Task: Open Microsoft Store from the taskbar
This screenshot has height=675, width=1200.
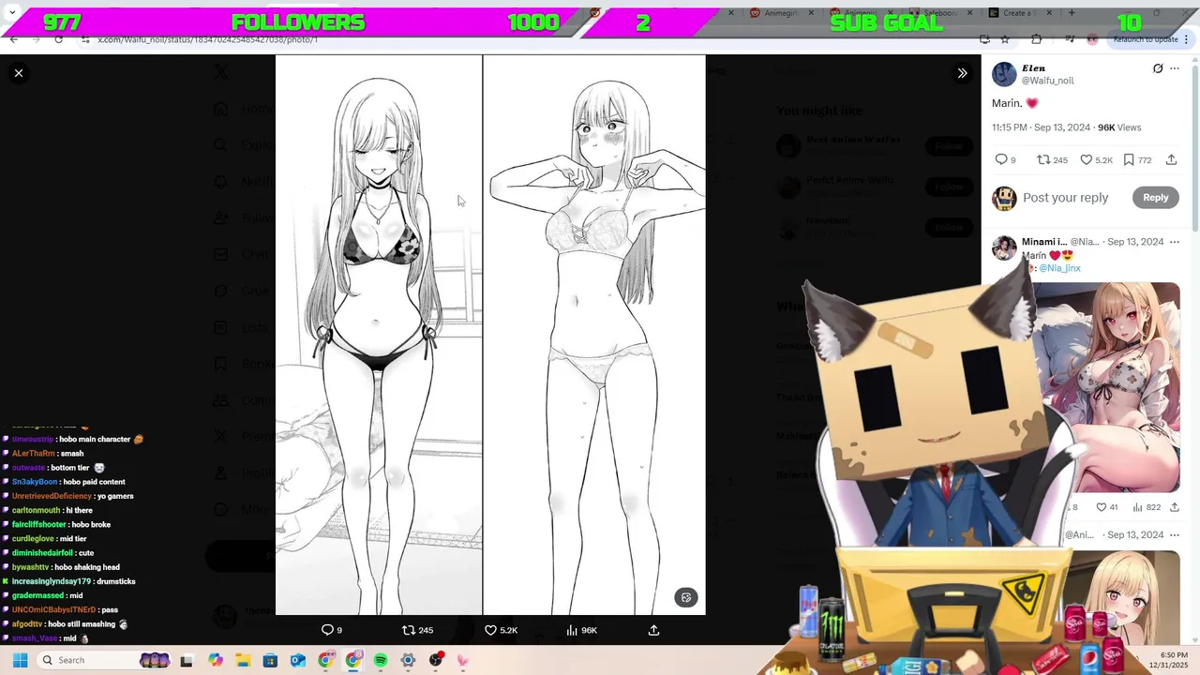Action: point(270,660)
